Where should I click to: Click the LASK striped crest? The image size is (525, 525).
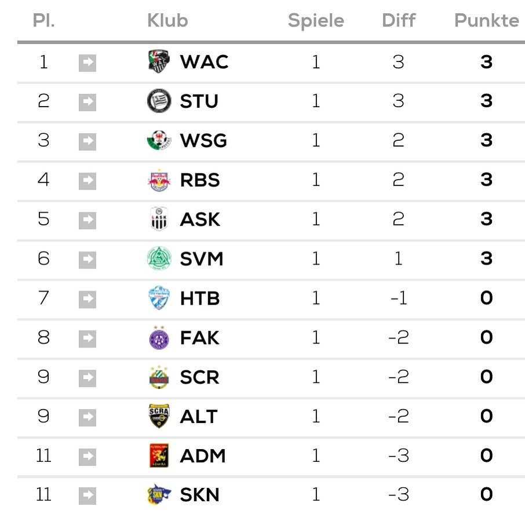(x=159, y=219)
